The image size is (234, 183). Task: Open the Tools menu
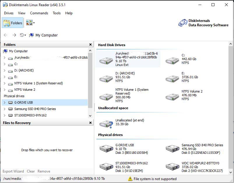(x=57, y=13)
